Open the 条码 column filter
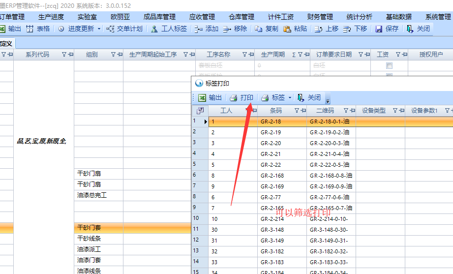The height and width of the screenshot is (274, 453). click(x=297, y=111)
